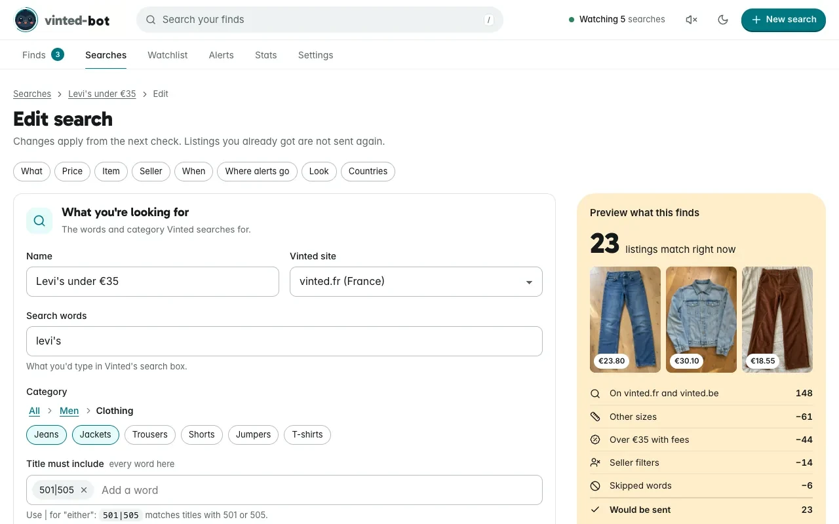The image size is (839, 524).
Task: Toggle the muted sound icon
Action: pyautogui.click(x=692, y=20)
